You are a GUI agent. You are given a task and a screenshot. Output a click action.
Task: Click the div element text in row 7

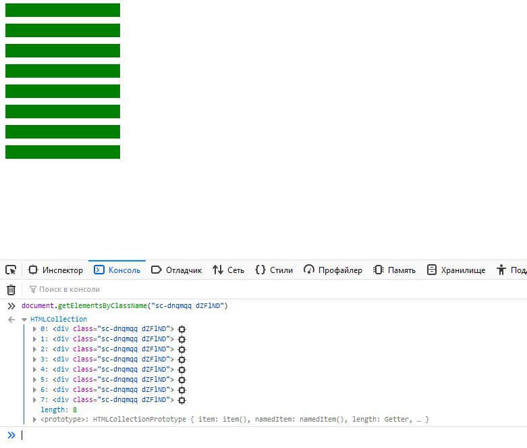pos(113,399)
